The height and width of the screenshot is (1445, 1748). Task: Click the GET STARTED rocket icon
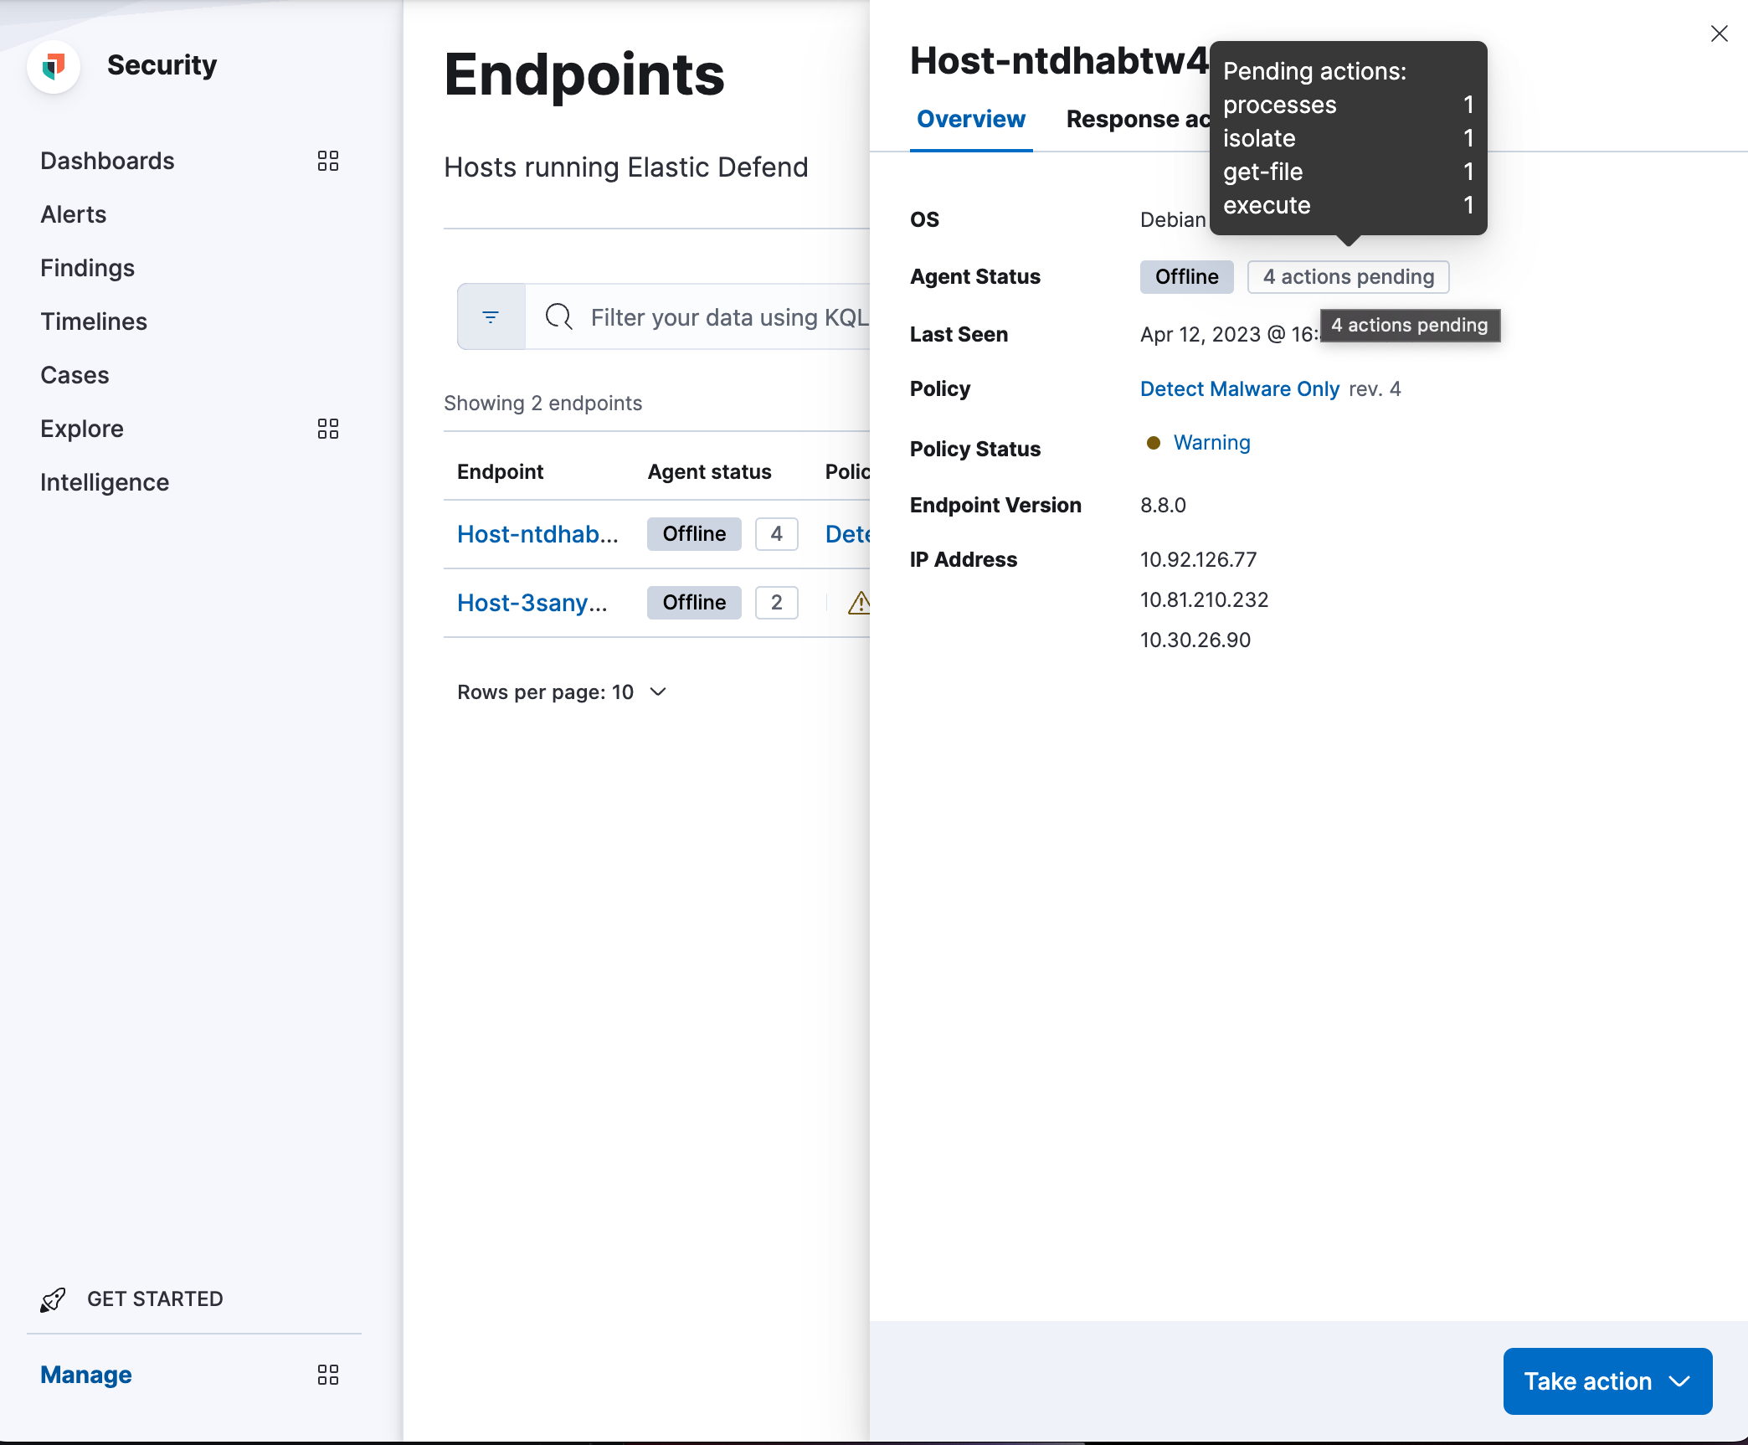(x=53, y=1299)
